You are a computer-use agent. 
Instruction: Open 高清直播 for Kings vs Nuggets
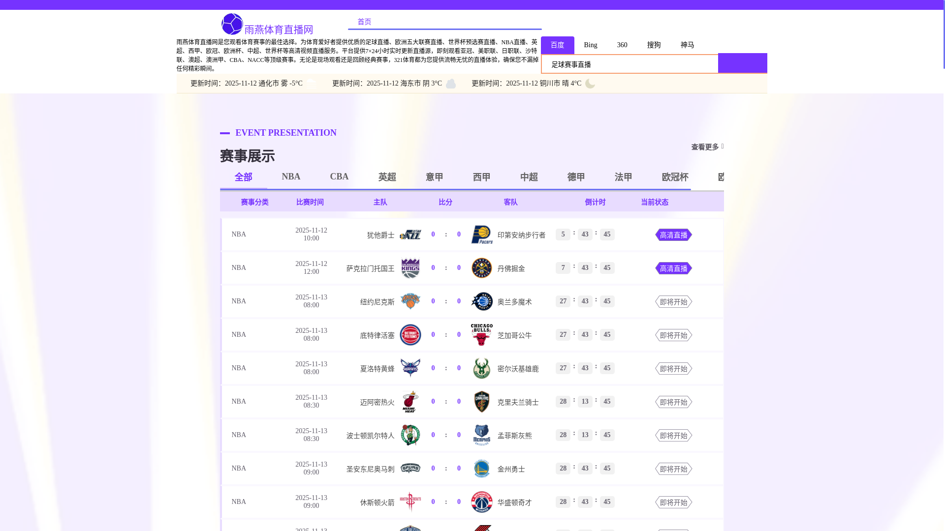click(x=674, y=268)
